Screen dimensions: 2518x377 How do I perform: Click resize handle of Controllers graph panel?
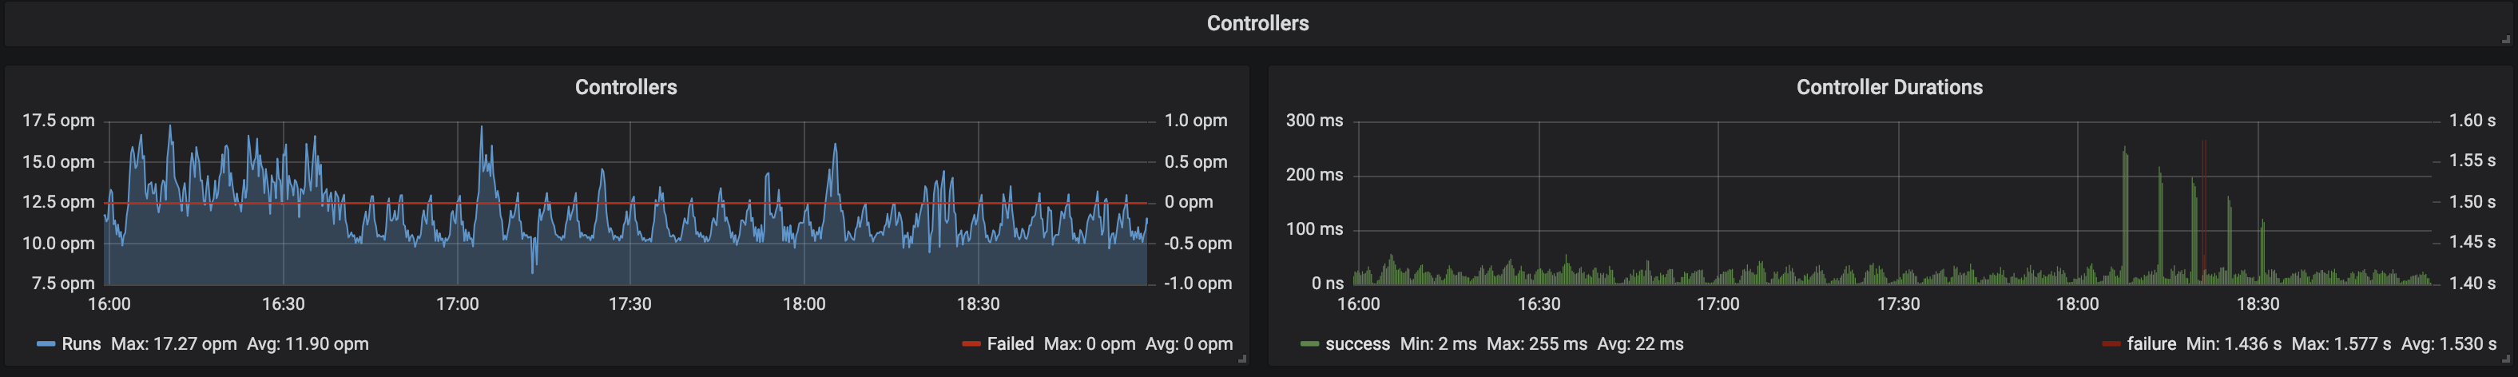[x=1242, y=359]
